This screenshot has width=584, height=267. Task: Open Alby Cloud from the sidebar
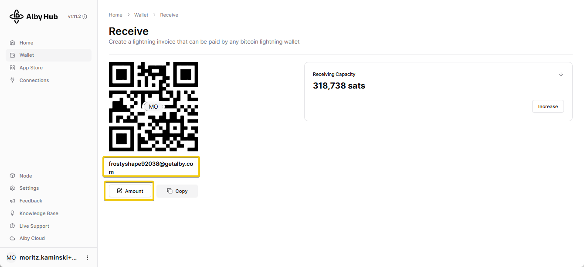(32, 239)
